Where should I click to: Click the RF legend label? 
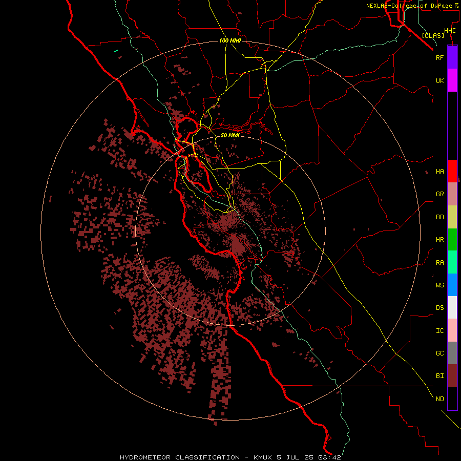439,57
